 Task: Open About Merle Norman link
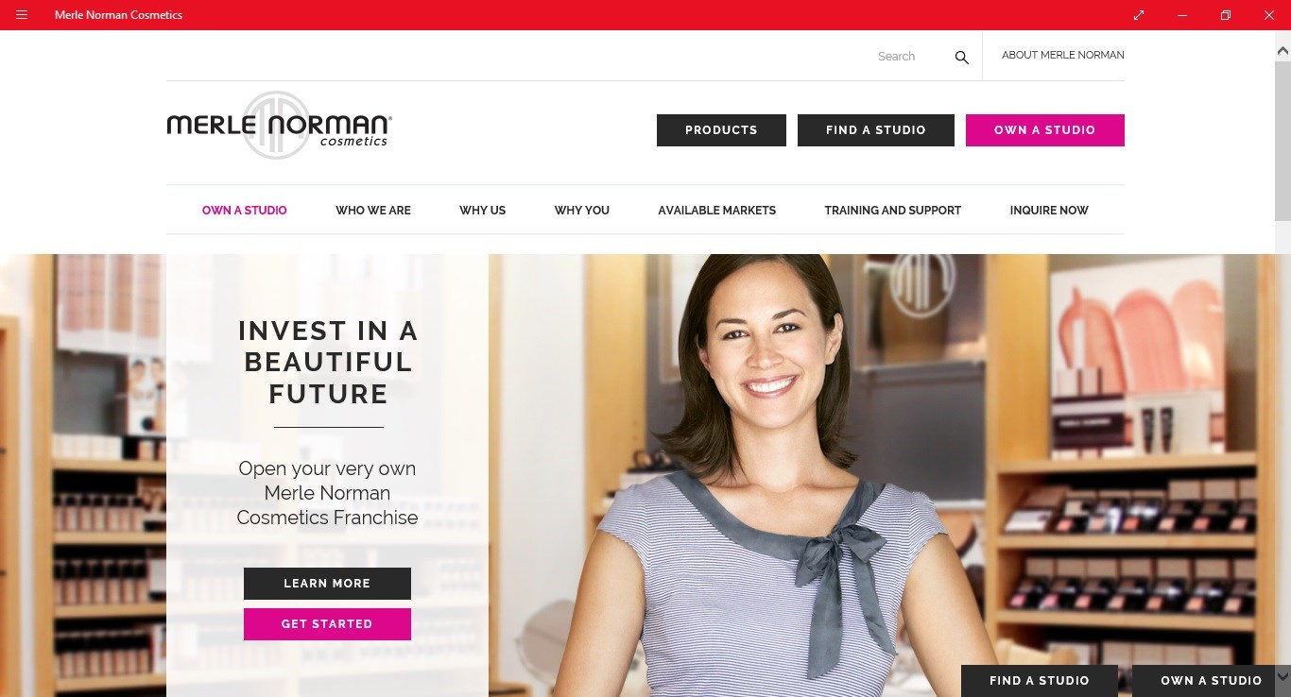(x=1063, y=55)
